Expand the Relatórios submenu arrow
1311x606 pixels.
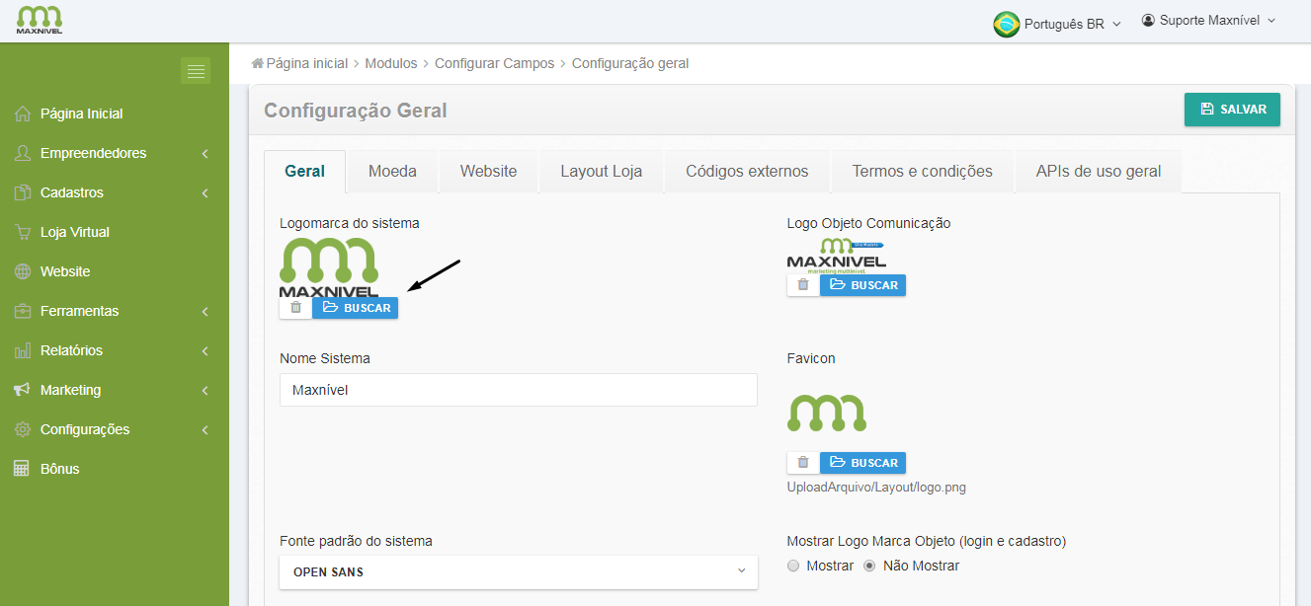(205, 351)
